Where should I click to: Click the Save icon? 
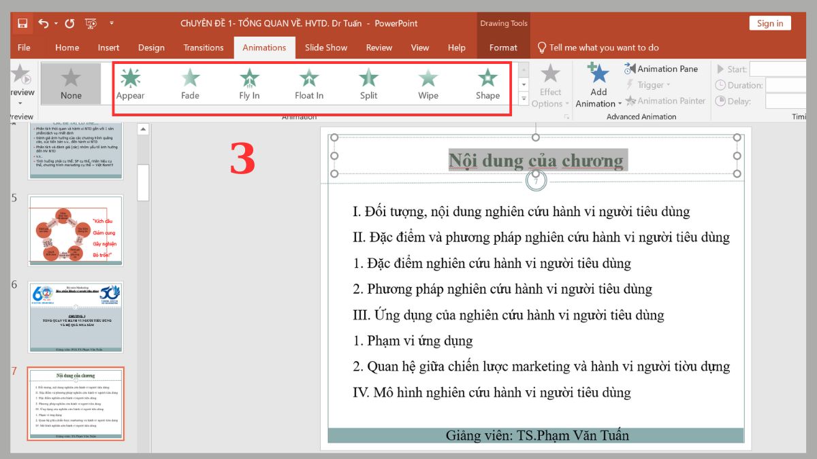point(23,22)
